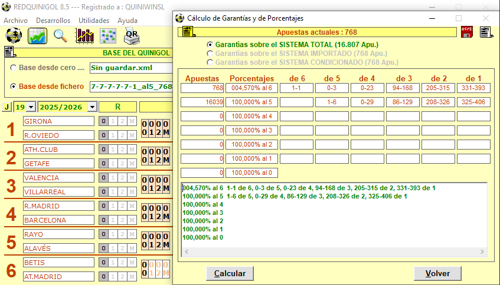Click report icon at guarantees dialog top right
This screenshot has height=285, width=500.
[486, 32]
